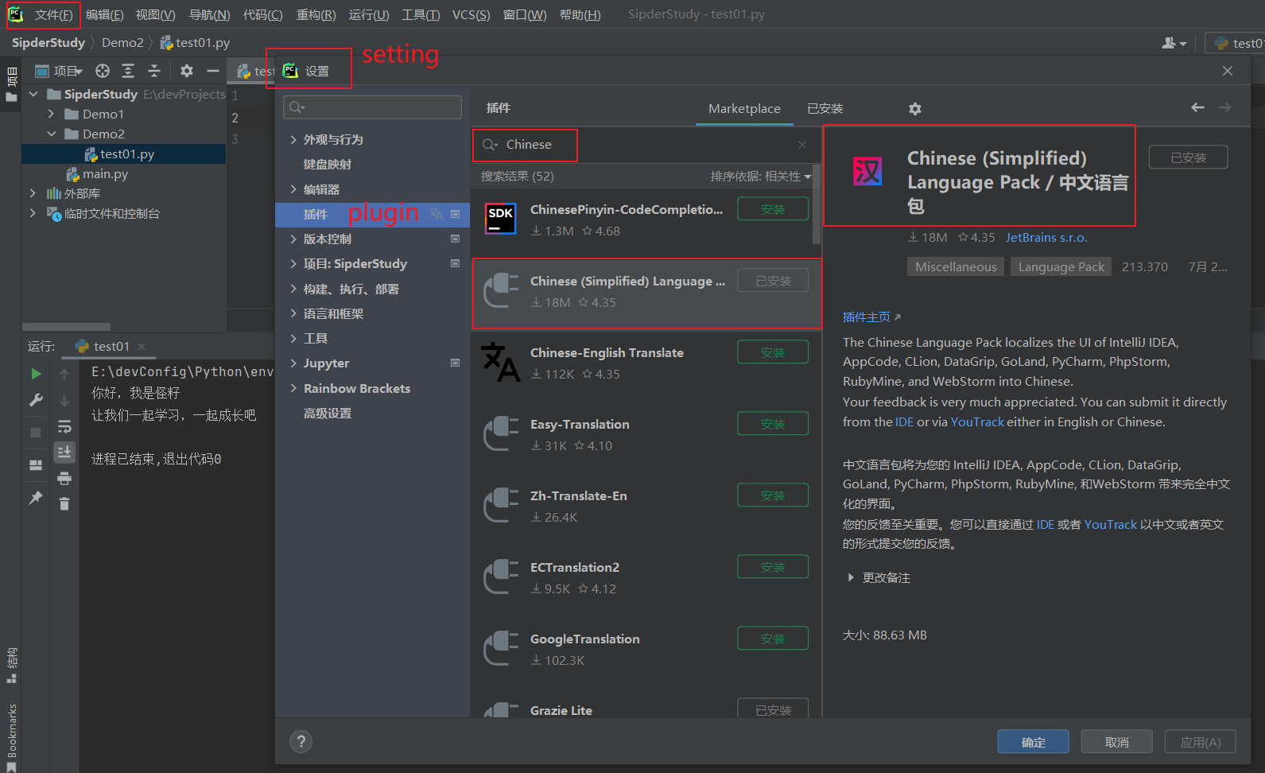The height and width of the screenshot is (773, 1265).
Task: Install Chinese-English Translate plugin
Action: [x=773, y=352]
